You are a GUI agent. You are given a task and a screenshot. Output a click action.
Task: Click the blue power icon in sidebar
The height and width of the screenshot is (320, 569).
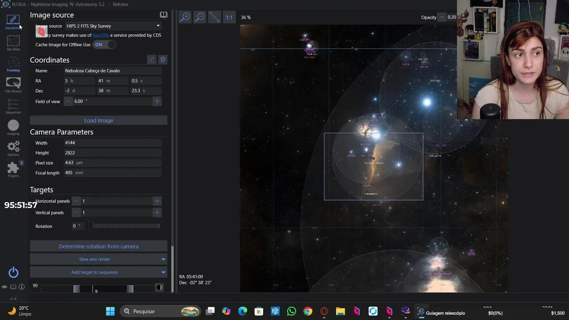(x=13, y=272)
